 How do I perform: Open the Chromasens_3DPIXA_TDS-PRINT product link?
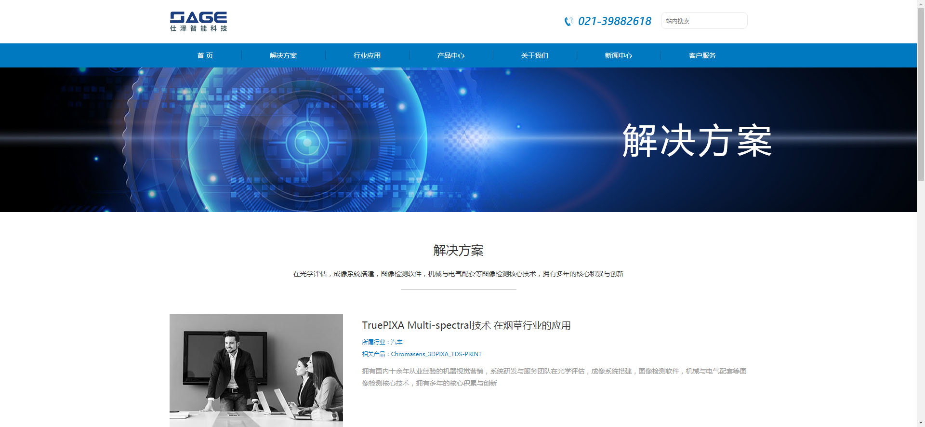coord(422,354)
